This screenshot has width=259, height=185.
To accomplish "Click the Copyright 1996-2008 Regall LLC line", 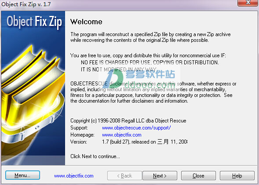I will pos(128,121).
